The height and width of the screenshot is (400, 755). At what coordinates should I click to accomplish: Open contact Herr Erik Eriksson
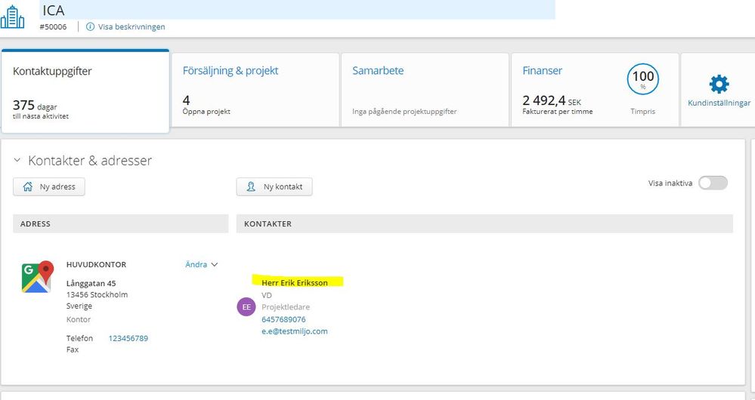coord(295,283)
